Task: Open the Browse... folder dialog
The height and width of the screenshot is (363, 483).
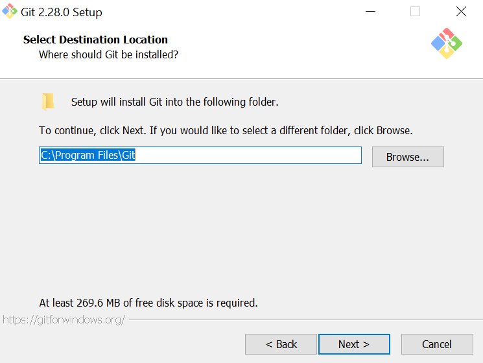Action: click(x=407, y=157)
